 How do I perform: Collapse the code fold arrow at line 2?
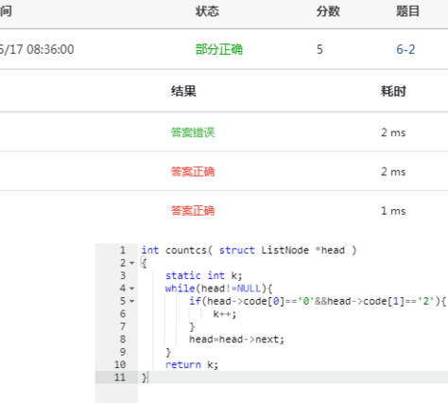[132, 263]
